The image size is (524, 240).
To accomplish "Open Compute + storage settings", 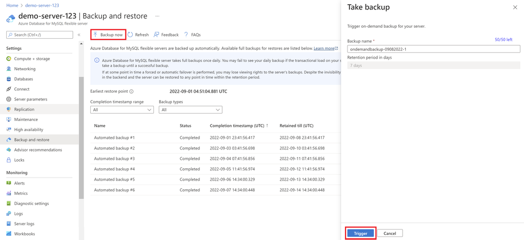I will point(32,59).
